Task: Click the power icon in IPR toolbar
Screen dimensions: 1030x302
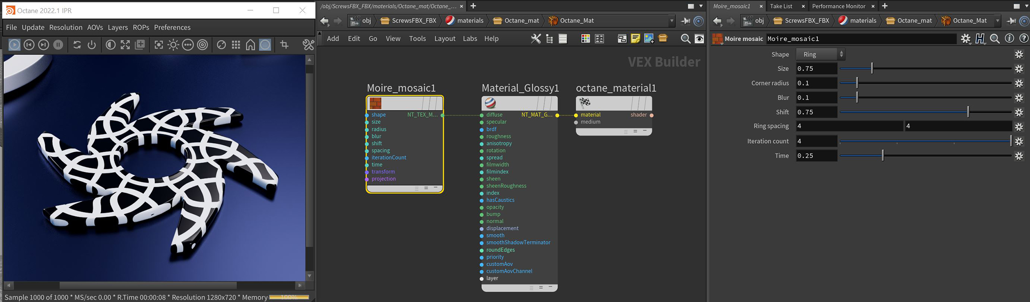Action: click(92, 45)
